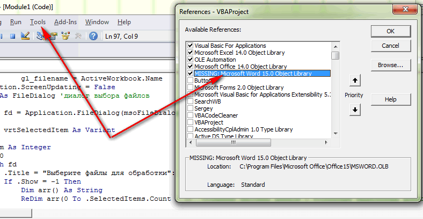Click code line If .Show = -1 Then
Screen dimensions: 423x219
pyautogui.click(x=42, y=181)
